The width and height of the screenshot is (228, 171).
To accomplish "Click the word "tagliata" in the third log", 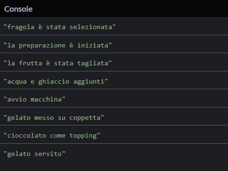I will pos(93,63).
